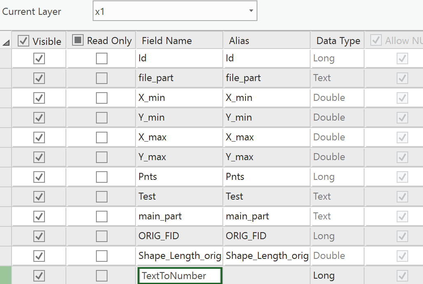Open the Data Type dropdown for TextToNumber

[337, 275]
